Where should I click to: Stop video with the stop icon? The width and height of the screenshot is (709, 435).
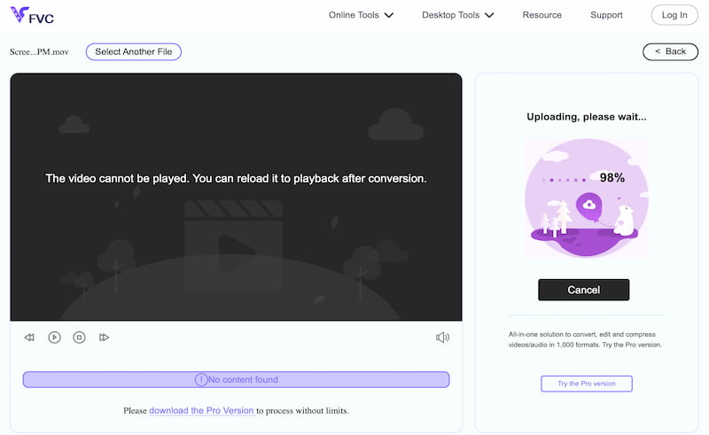[x=79, y=338]
